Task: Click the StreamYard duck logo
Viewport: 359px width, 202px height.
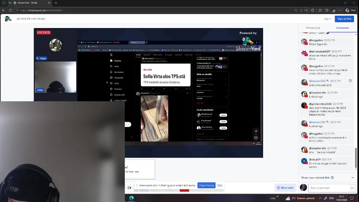Action: point(8,19)
